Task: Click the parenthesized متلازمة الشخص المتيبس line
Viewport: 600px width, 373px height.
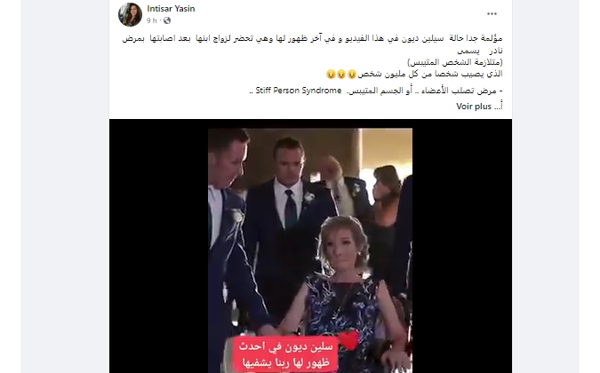Action: (x=455, y=62)
